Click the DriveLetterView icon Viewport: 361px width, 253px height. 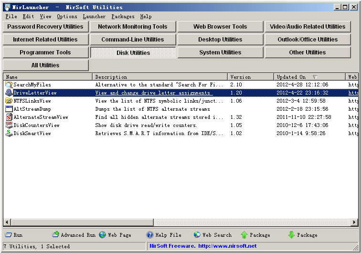coord(9,93)
